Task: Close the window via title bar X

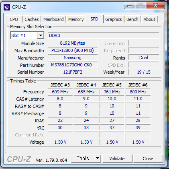Action: [x=155, y=6]
